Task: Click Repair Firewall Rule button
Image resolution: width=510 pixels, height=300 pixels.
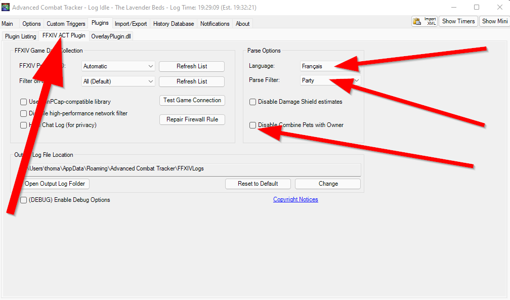Action: click(192, 119)
